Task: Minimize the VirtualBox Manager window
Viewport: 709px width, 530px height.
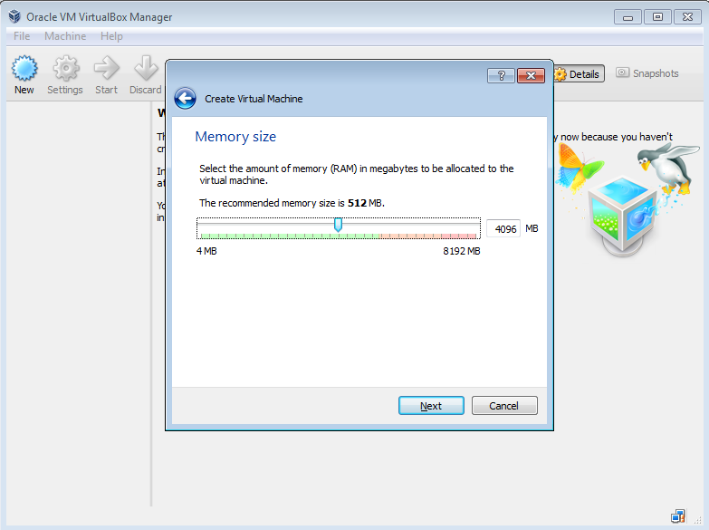Action: (628, 17)
